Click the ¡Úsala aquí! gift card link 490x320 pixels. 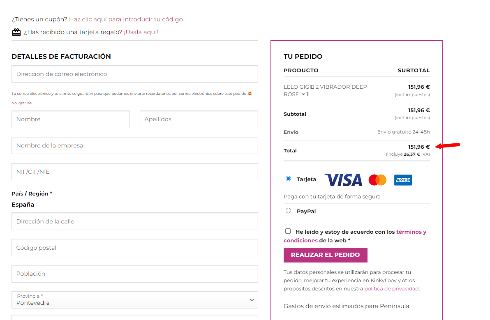point(141,32)
